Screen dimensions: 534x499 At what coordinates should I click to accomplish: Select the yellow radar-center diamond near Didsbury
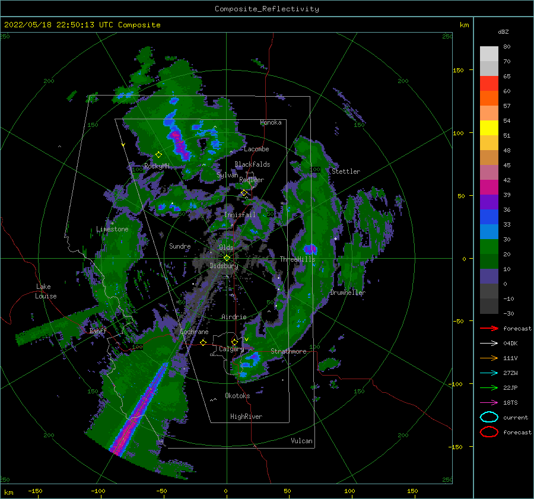coord(227,258)
